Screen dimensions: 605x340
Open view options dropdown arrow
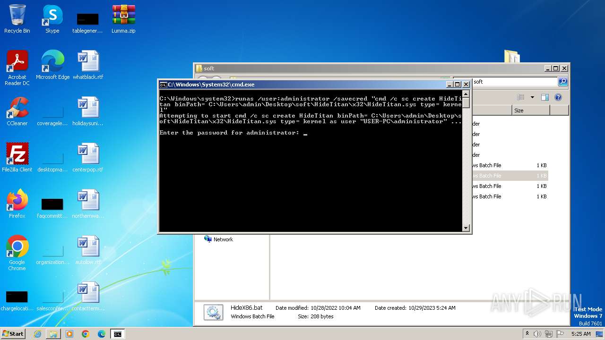click(532, 97)
